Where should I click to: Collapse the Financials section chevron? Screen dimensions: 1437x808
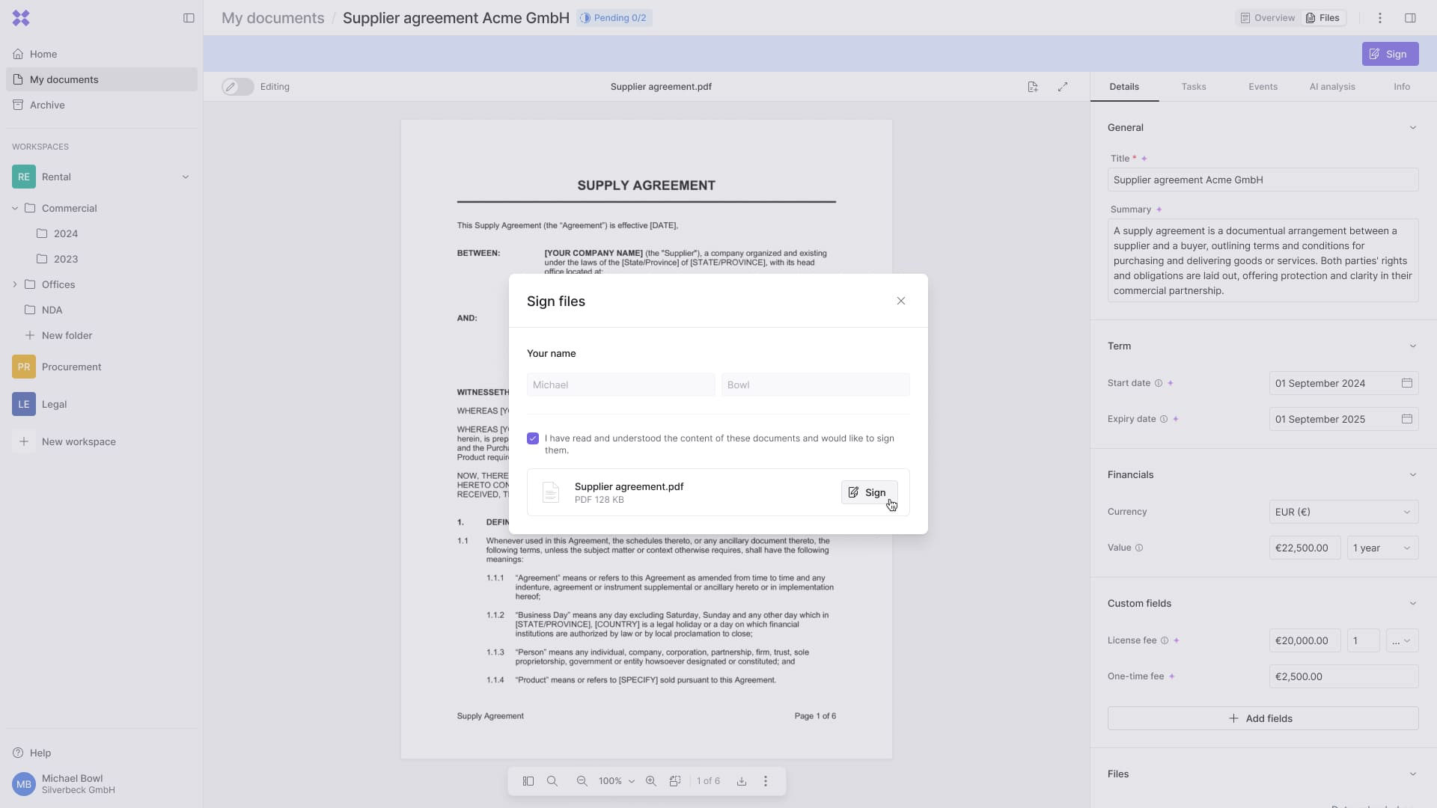[x=1413, y=474]
